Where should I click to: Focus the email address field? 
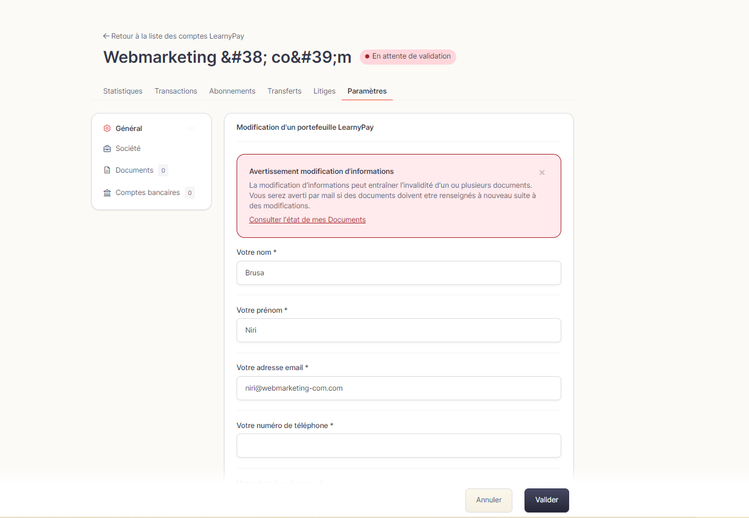[399, 388]
